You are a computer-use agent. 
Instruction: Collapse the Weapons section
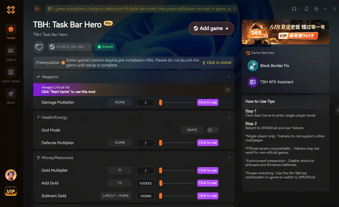[229, 77]
